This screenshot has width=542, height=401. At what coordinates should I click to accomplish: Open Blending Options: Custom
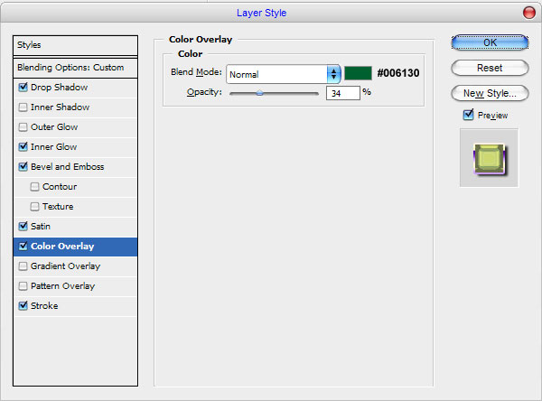point(75,68)
